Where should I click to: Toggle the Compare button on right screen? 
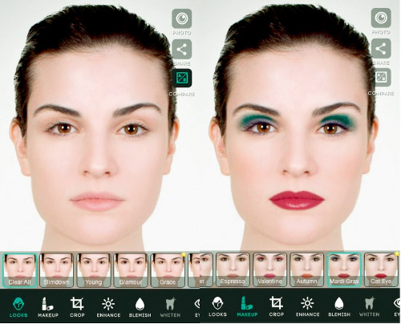(x=381, y=77)
